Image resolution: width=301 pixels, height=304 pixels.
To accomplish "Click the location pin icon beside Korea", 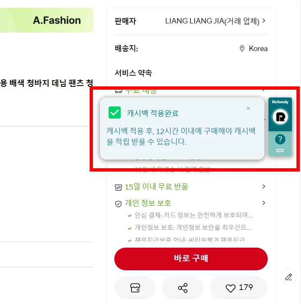I will click(x=242, y=49).
